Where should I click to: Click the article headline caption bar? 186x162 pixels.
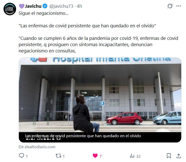(100, 137)
